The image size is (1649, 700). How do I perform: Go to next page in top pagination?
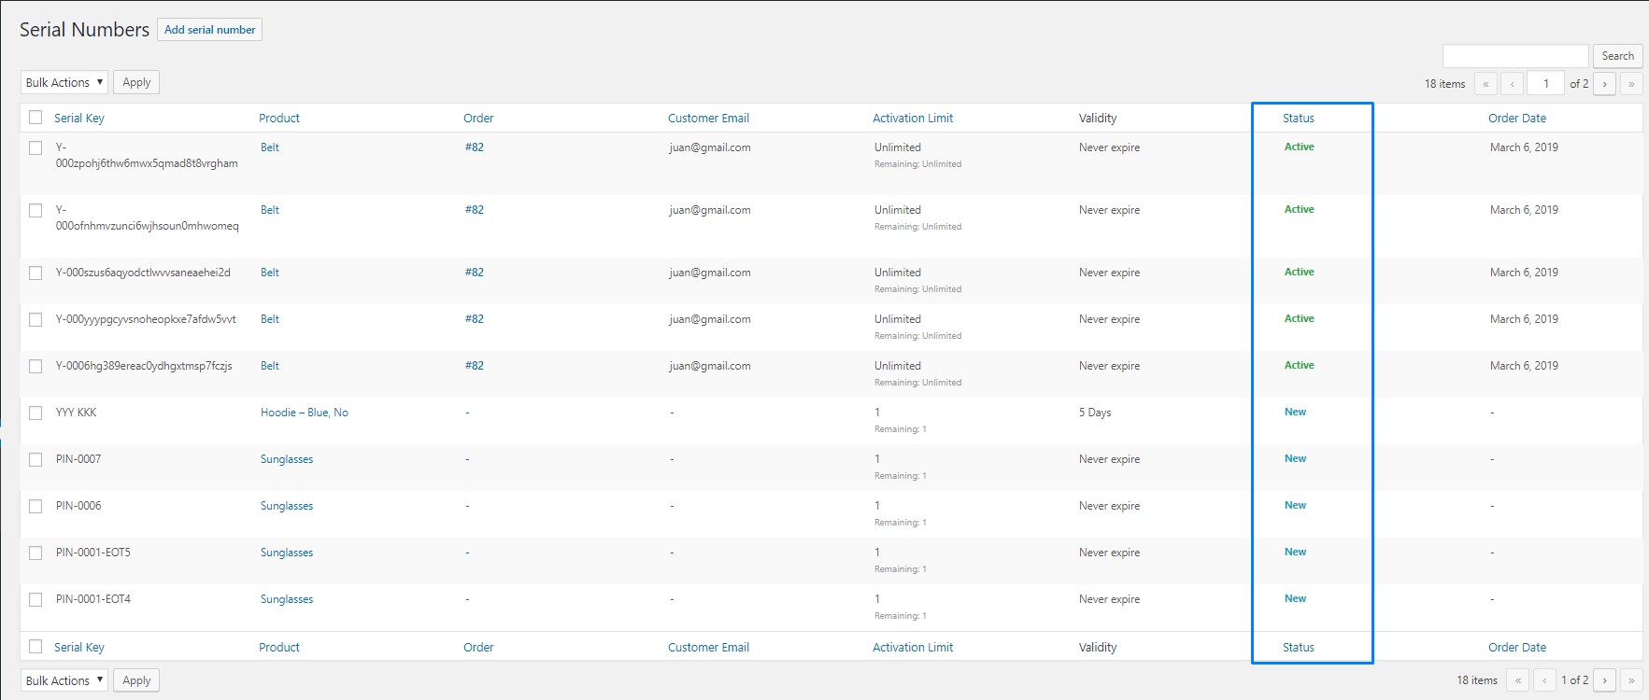pos(1604,84)
